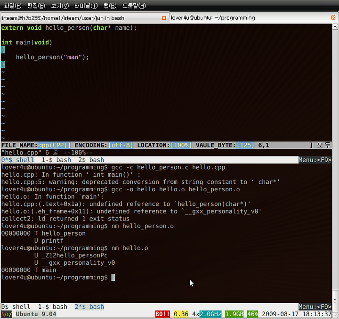This screenshot has width=339, height=319.
Task: Click the 0.36 load average indicator
Action: (181, 314)
